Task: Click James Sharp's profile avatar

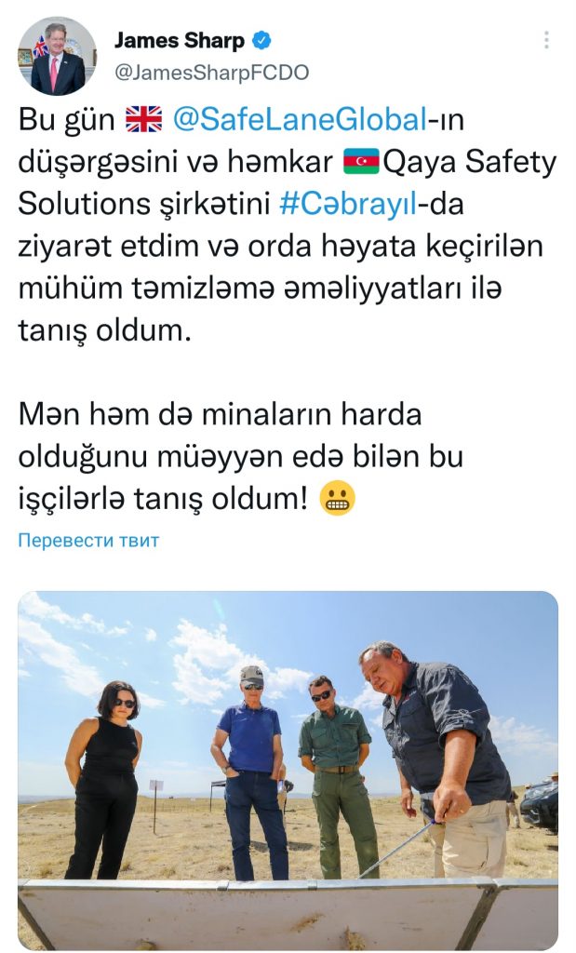Action: [57, 56]
